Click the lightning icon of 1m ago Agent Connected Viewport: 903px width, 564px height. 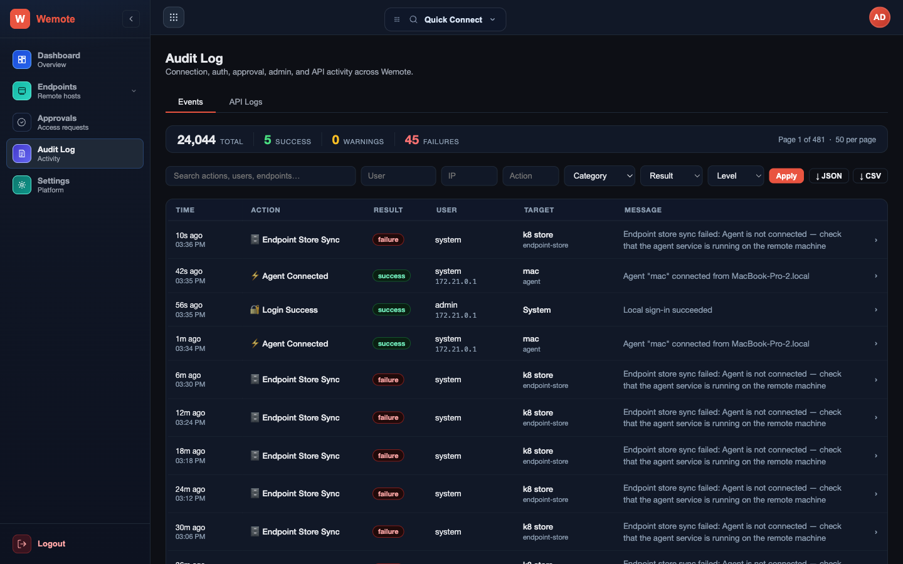pyautogui.click(x=255, y=343)
